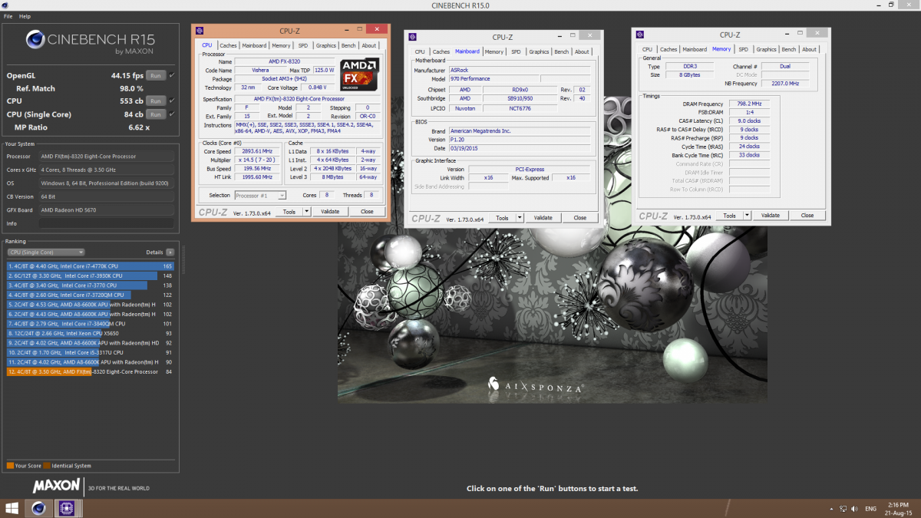Select the Intel Core i7-3930K ranking row

tap(91, 275)
